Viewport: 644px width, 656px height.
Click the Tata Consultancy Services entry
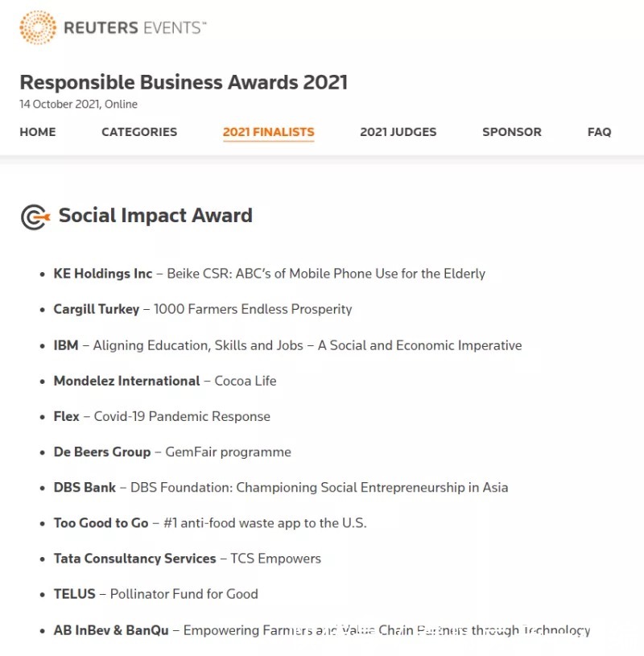(x=187, y=558)
